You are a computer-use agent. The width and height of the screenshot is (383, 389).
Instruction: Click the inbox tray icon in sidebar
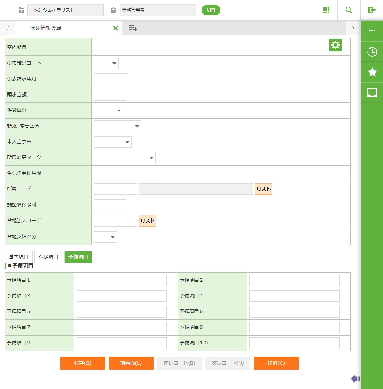pyautogui.click(x=372, y=92)
